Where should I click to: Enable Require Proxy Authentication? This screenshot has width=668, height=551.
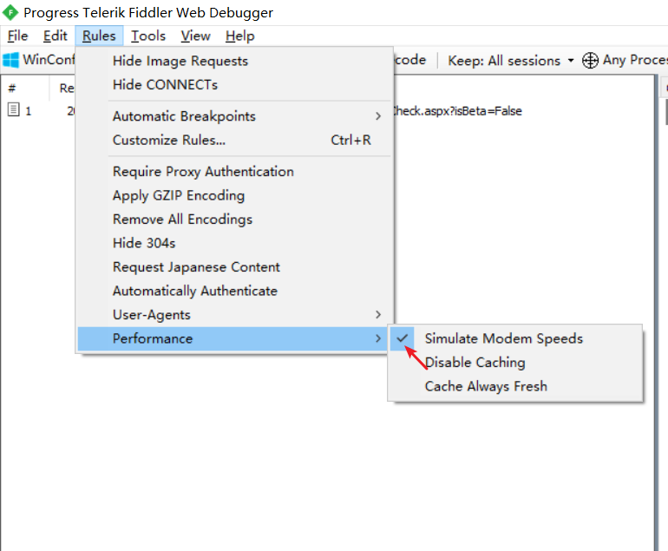coord(234,172)
